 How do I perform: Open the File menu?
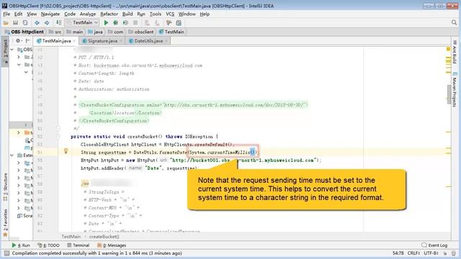click(x=6, y=14)
